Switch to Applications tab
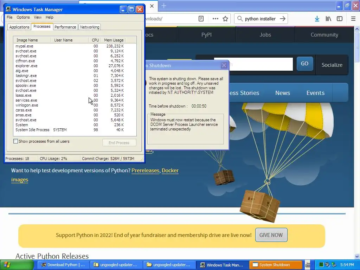Viewport: 360px width, 270px height. point(19,27)
